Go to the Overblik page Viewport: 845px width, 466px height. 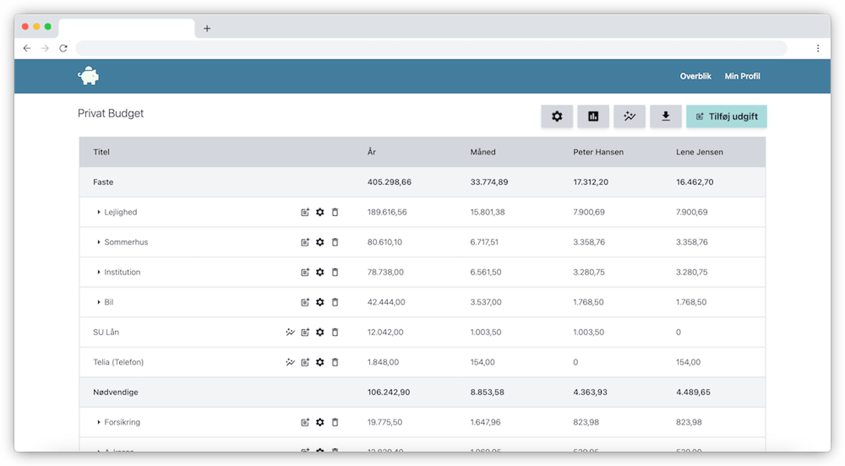click(x=695, y=76)
